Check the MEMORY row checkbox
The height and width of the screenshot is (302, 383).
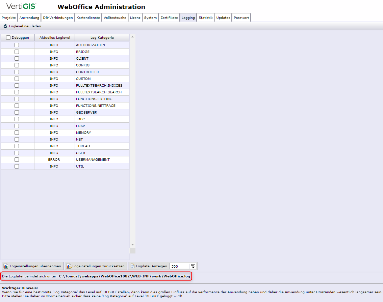tap(17, 132)
